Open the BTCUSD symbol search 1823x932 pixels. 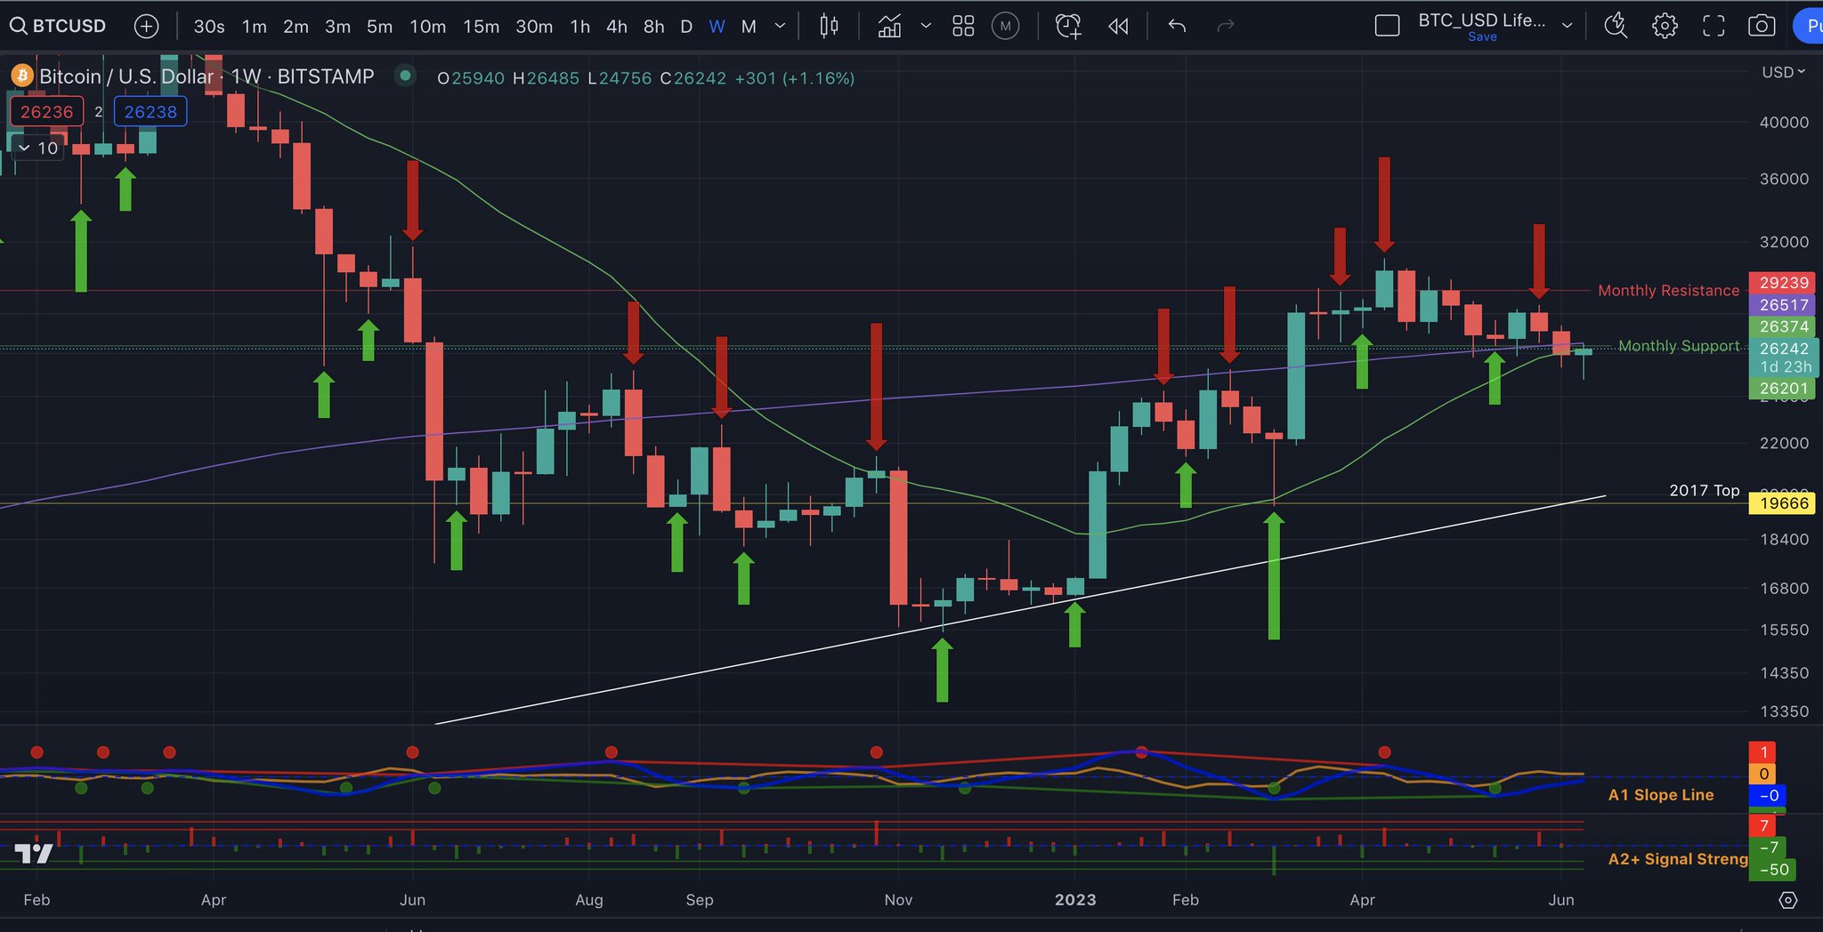click(58, 26)
